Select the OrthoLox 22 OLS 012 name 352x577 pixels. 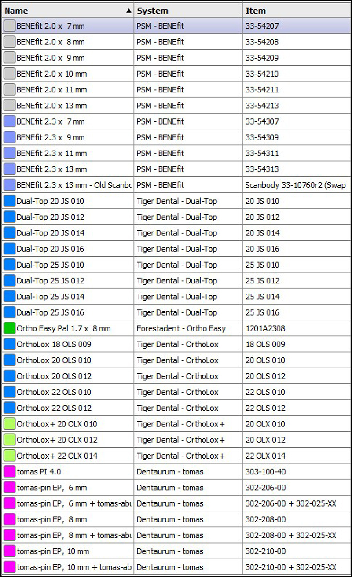click(x=54, y=408)
